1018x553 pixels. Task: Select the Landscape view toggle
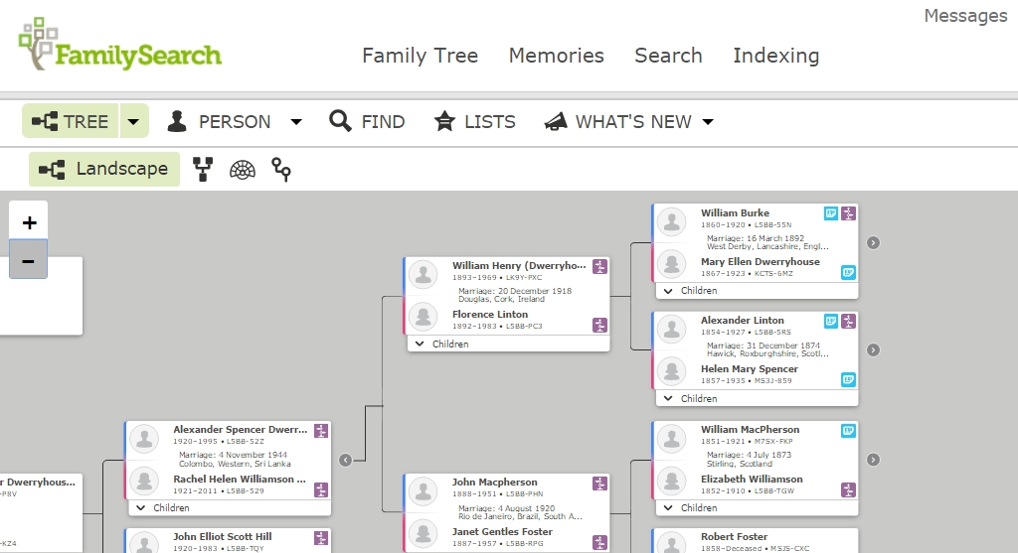(x=104, y=170)
